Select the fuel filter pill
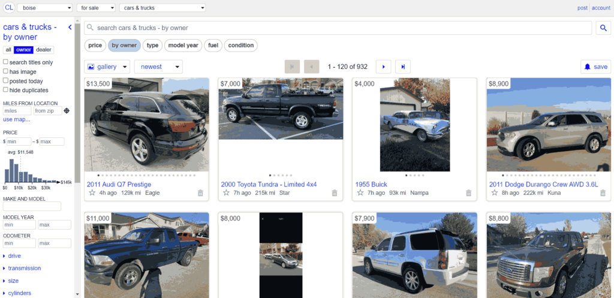The width and height of the screenshot is (614, 298). [x=213, y=46]
